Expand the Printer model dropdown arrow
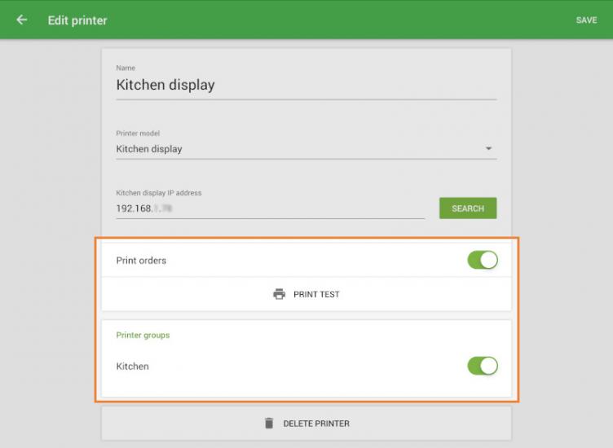613x448 pixels. pyautogui.click(x=488, y=149)
